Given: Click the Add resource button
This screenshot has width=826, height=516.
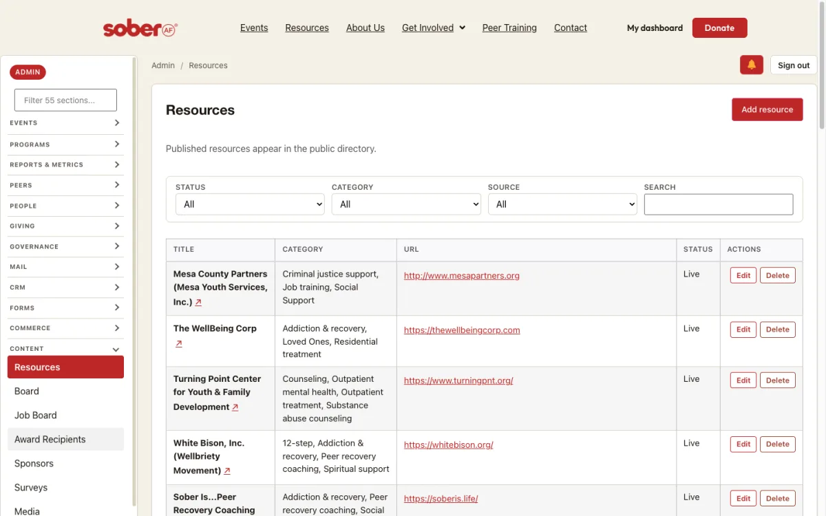Looking at the screenshot, I should tap(767, 109).
